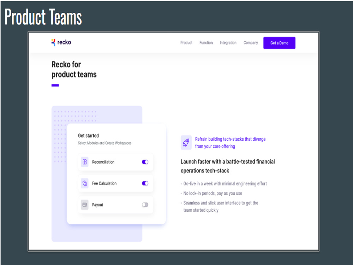This screenshot has height=265, width=353.
Task: Click 'Refrain building tech-stacks that diverge' text
Action: tap(230, 139)
